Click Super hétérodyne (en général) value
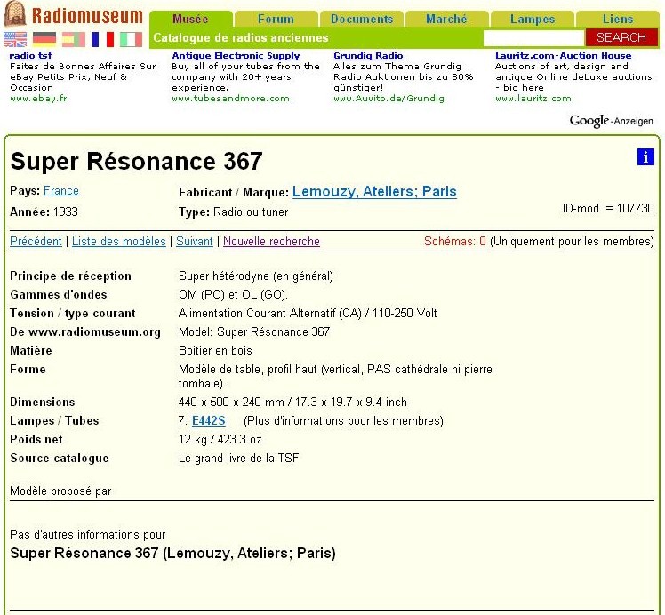Image resolution: width=665 pixels, height=615 pixels. [x=256, y=276]
